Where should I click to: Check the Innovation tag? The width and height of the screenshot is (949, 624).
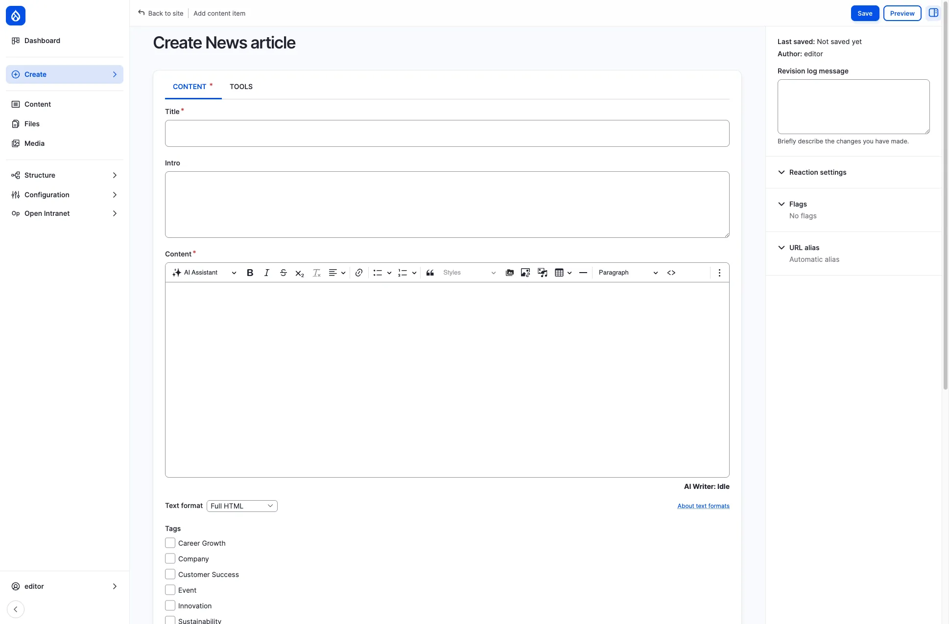[170, 605]
